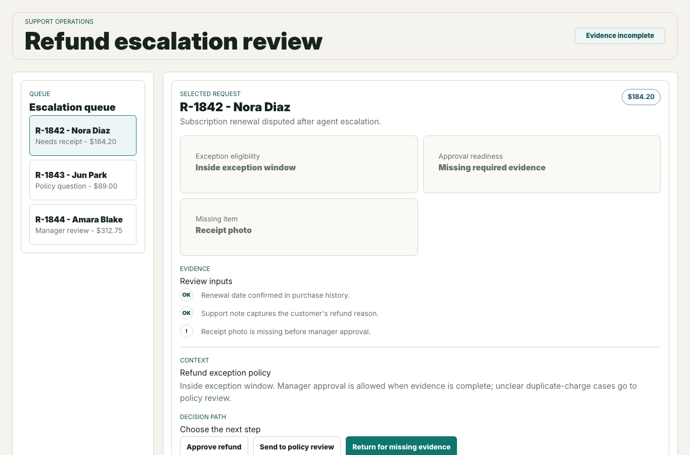690x455 pixels.
Task: Click the Escalation queue heading
Action: pyautogui.click(x=72, y=107)
